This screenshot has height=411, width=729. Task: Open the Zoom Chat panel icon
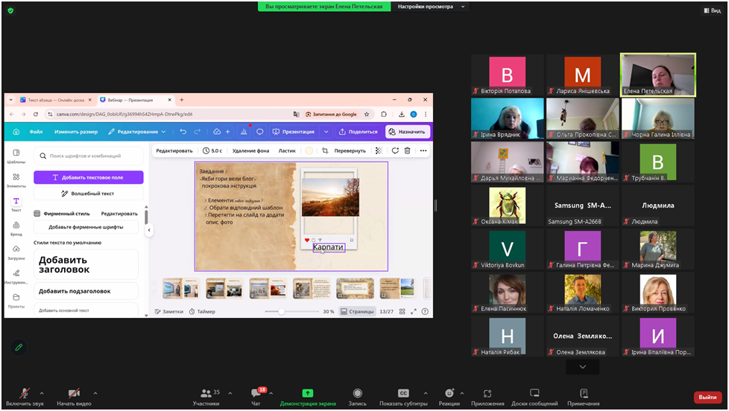[256, 394]
